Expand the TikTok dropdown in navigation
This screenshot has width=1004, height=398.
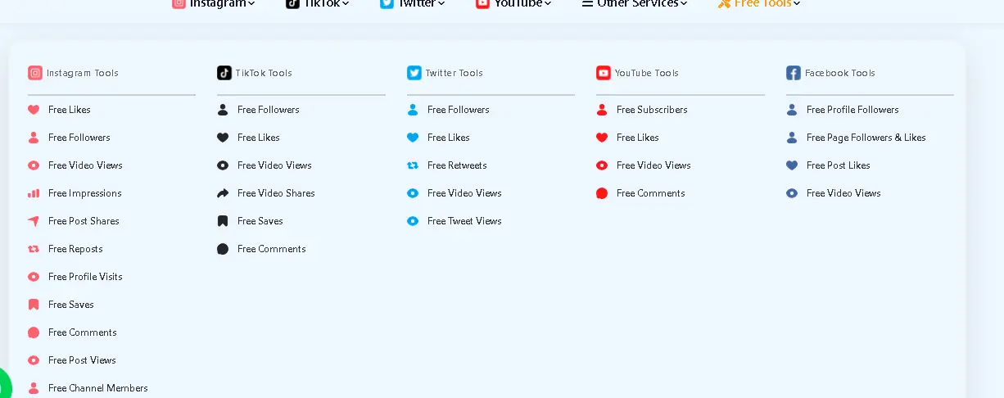coord(318,3)
